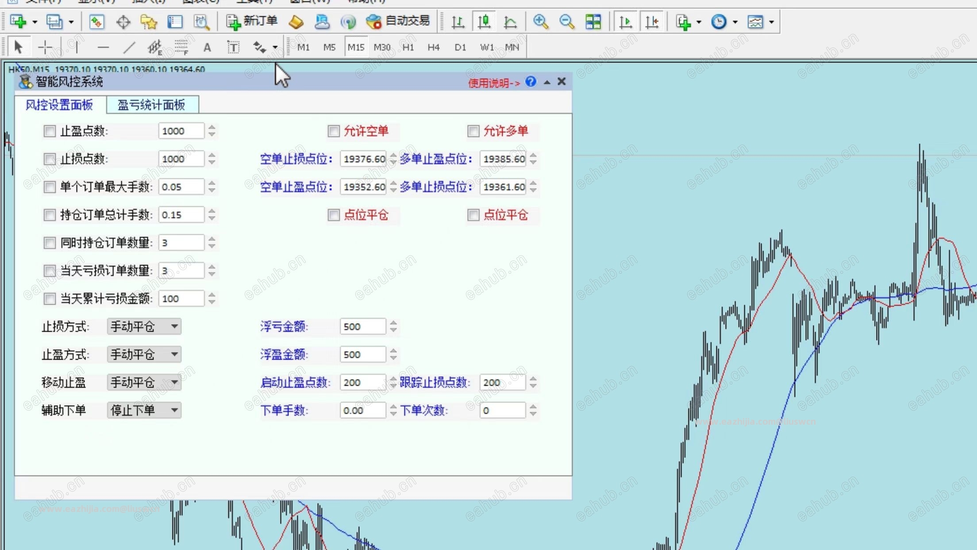
Task: Open the blue help question icon
Action: (531, 82)
